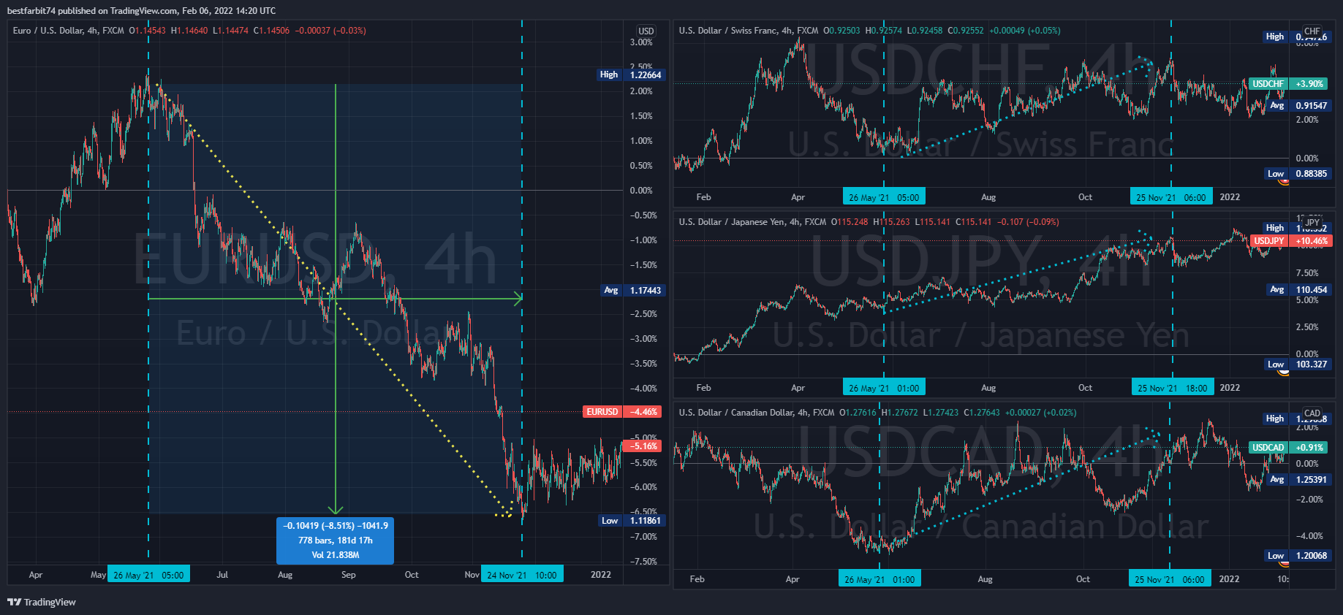Select the '24 Nov '21 10:00' date marker
The height and width of the screenshot is (615, 1343).
point(522,575)
